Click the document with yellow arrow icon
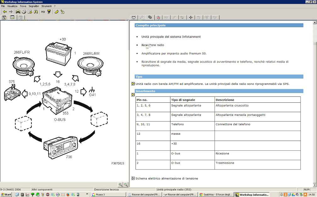Screen dimensions: 317x197 tap(30, 12)
